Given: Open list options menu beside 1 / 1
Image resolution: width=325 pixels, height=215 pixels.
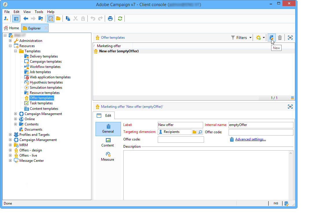Looking at the screenshot, I should pos(292,98).
